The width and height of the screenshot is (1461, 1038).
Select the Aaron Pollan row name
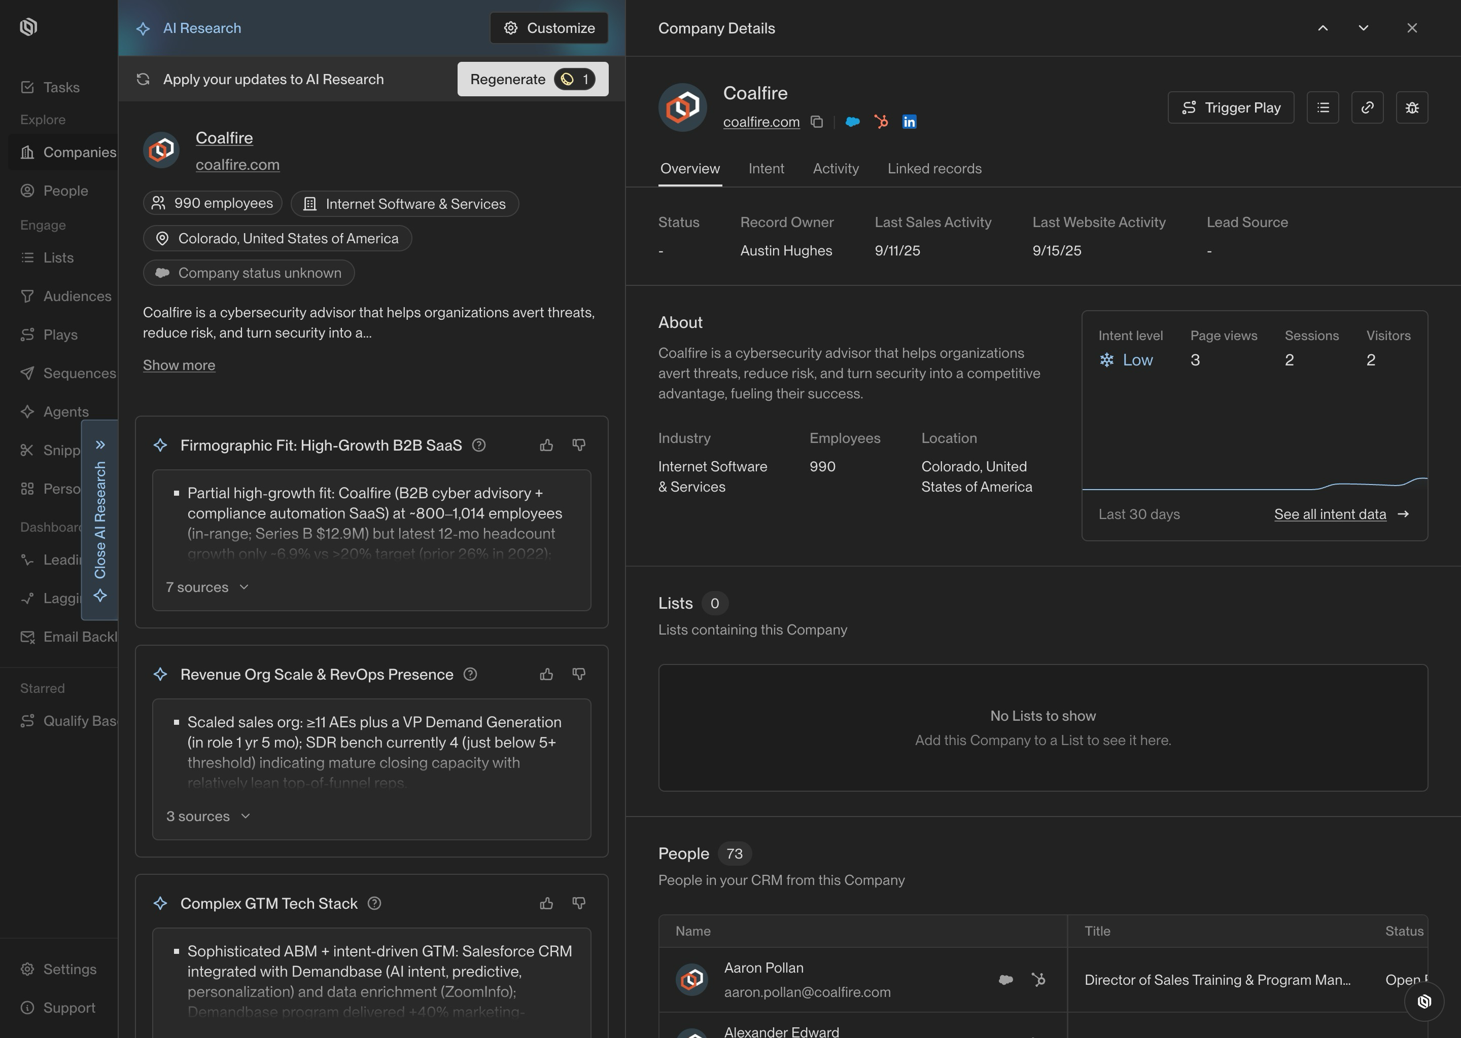pyautogui.click(x=764, y=968)
